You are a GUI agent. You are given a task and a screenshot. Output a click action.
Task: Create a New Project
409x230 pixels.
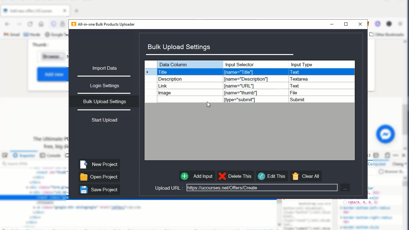click(x=99, y=164)
